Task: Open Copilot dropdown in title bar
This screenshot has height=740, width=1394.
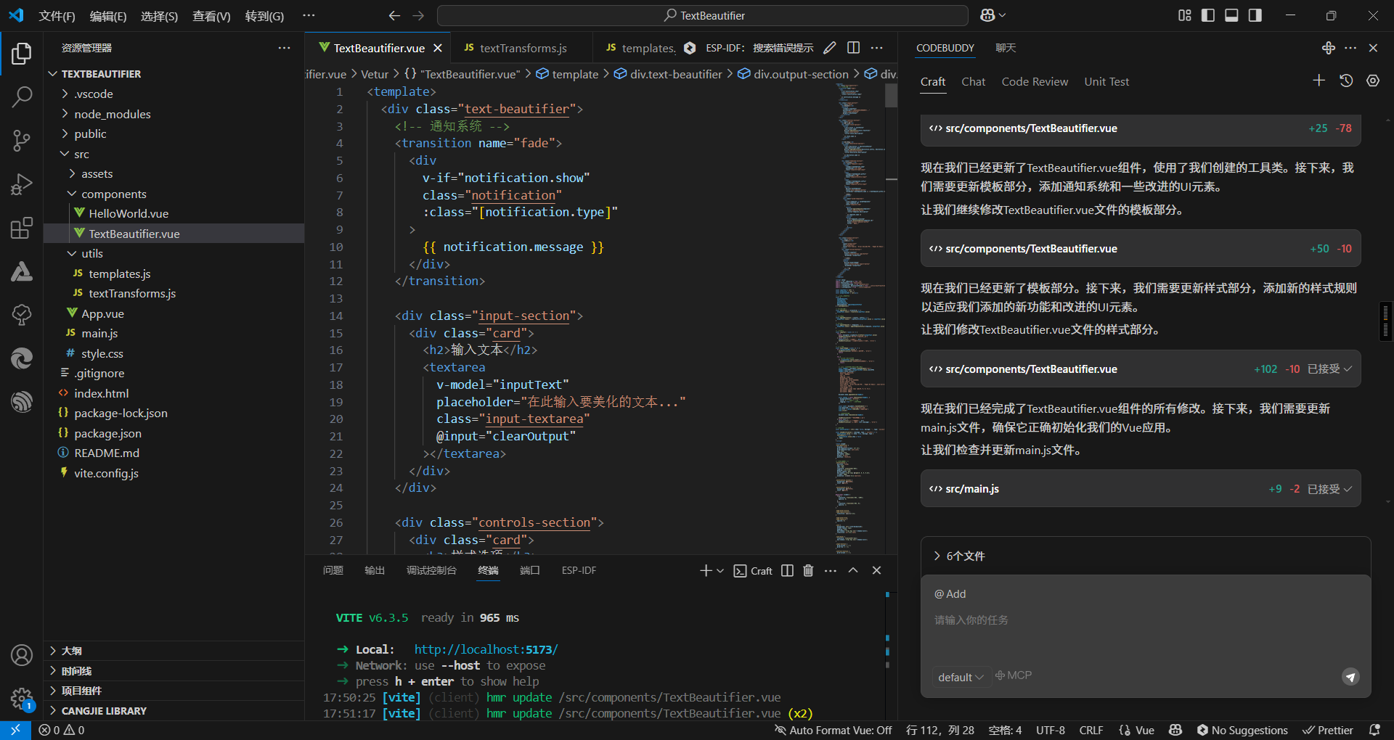Action: point(992,15)
